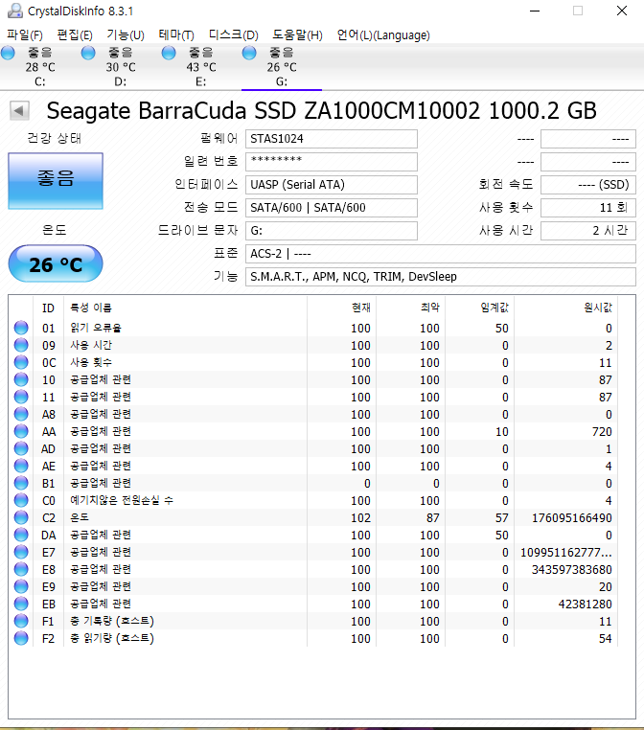Select the 총 읽기량 (호스트) attribute name

[112, 638]
